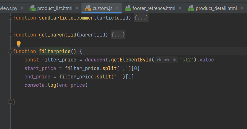Click the folded {...} block after get_parent_id
This screenshot has height=129, width=247.
(x=118, y=35)
